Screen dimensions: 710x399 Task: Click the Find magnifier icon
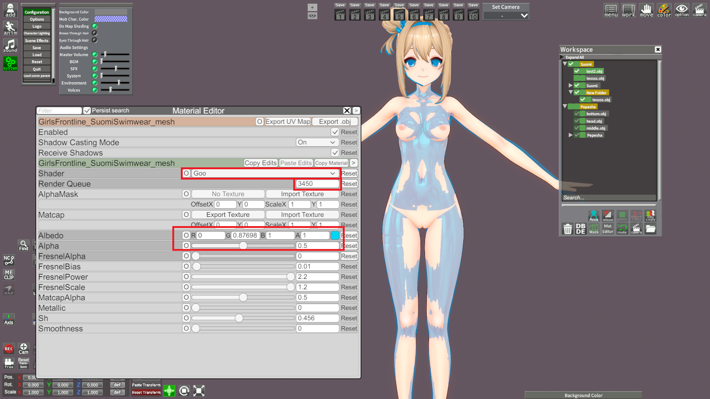(24, 245)
